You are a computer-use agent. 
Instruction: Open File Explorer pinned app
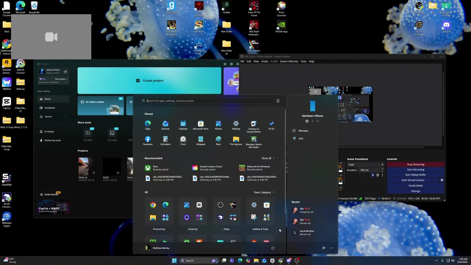(x=236, y=141)
